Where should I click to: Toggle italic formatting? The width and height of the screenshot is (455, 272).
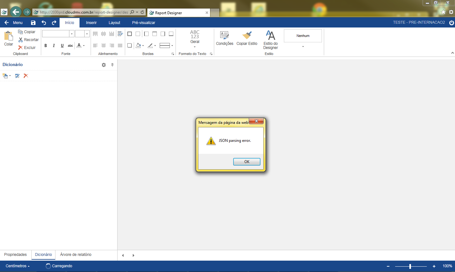pos(54,45)
